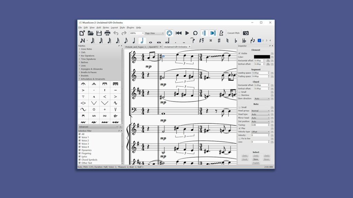The height and width of the screenshot is (198, 353).
Task: Pick the fermata articulation in palette
Action: (83, 84)
